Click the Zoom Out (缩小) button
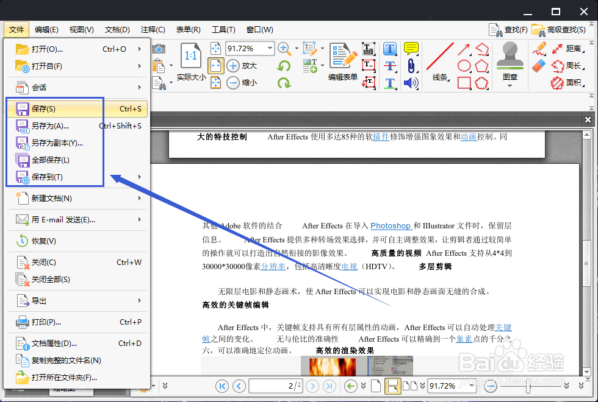 [x=242, y=83]
